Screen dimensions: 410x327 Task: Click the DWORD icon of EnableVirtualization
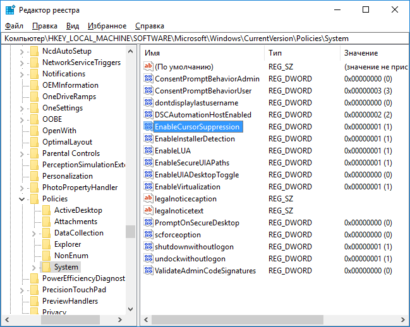[x=148, y=186]
